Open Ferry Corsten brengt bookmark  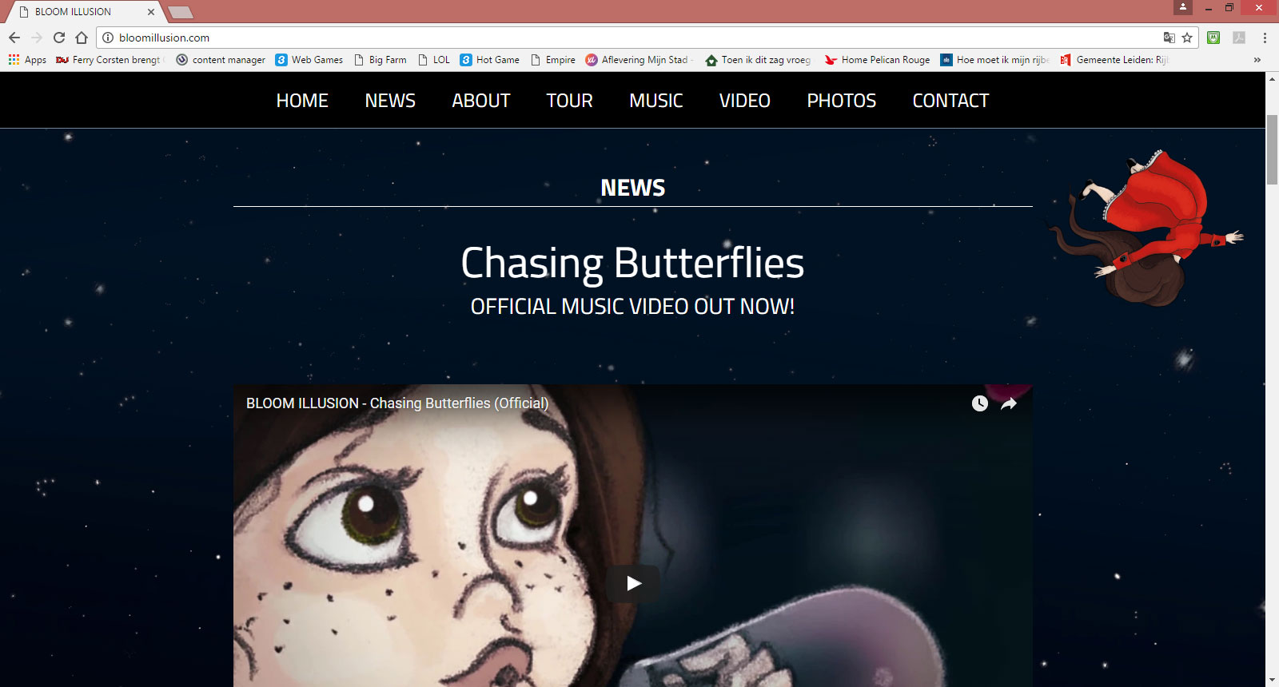point(110,60)
